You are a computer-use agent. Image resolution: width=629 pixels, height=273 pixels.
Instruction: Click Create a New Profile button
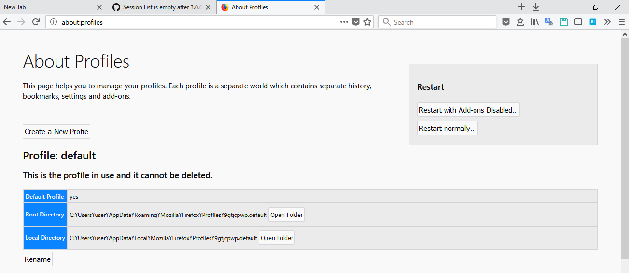pyautogui.click(x=56, y=132)
